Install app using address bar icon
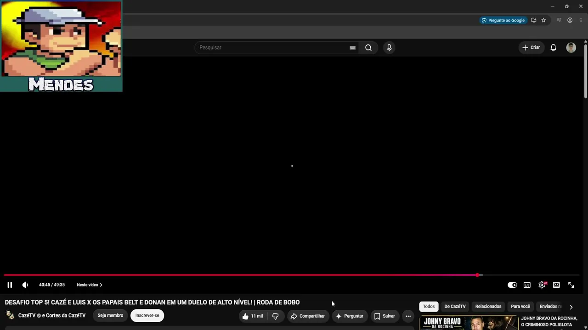 [534, 20]
